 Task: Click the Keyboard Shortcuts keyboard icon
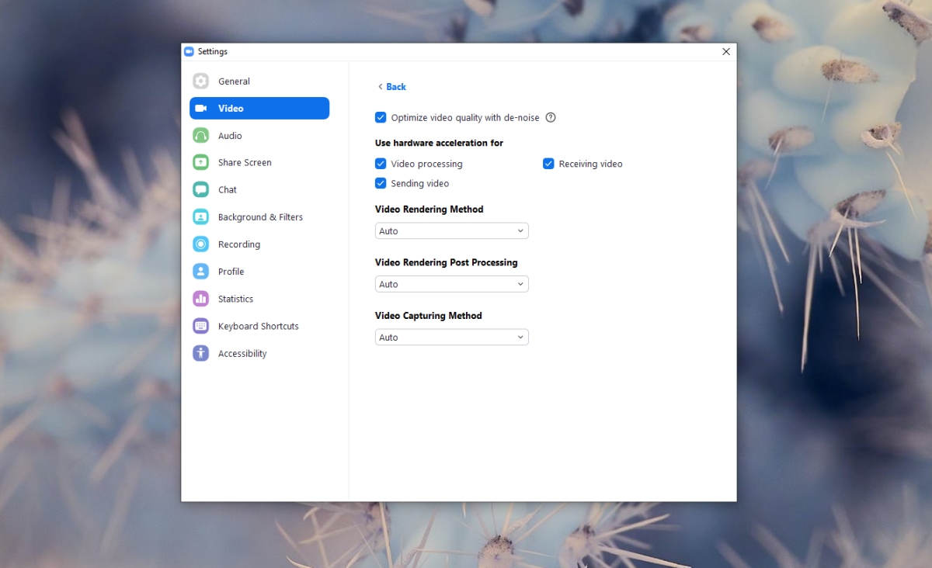click(201, 326)
